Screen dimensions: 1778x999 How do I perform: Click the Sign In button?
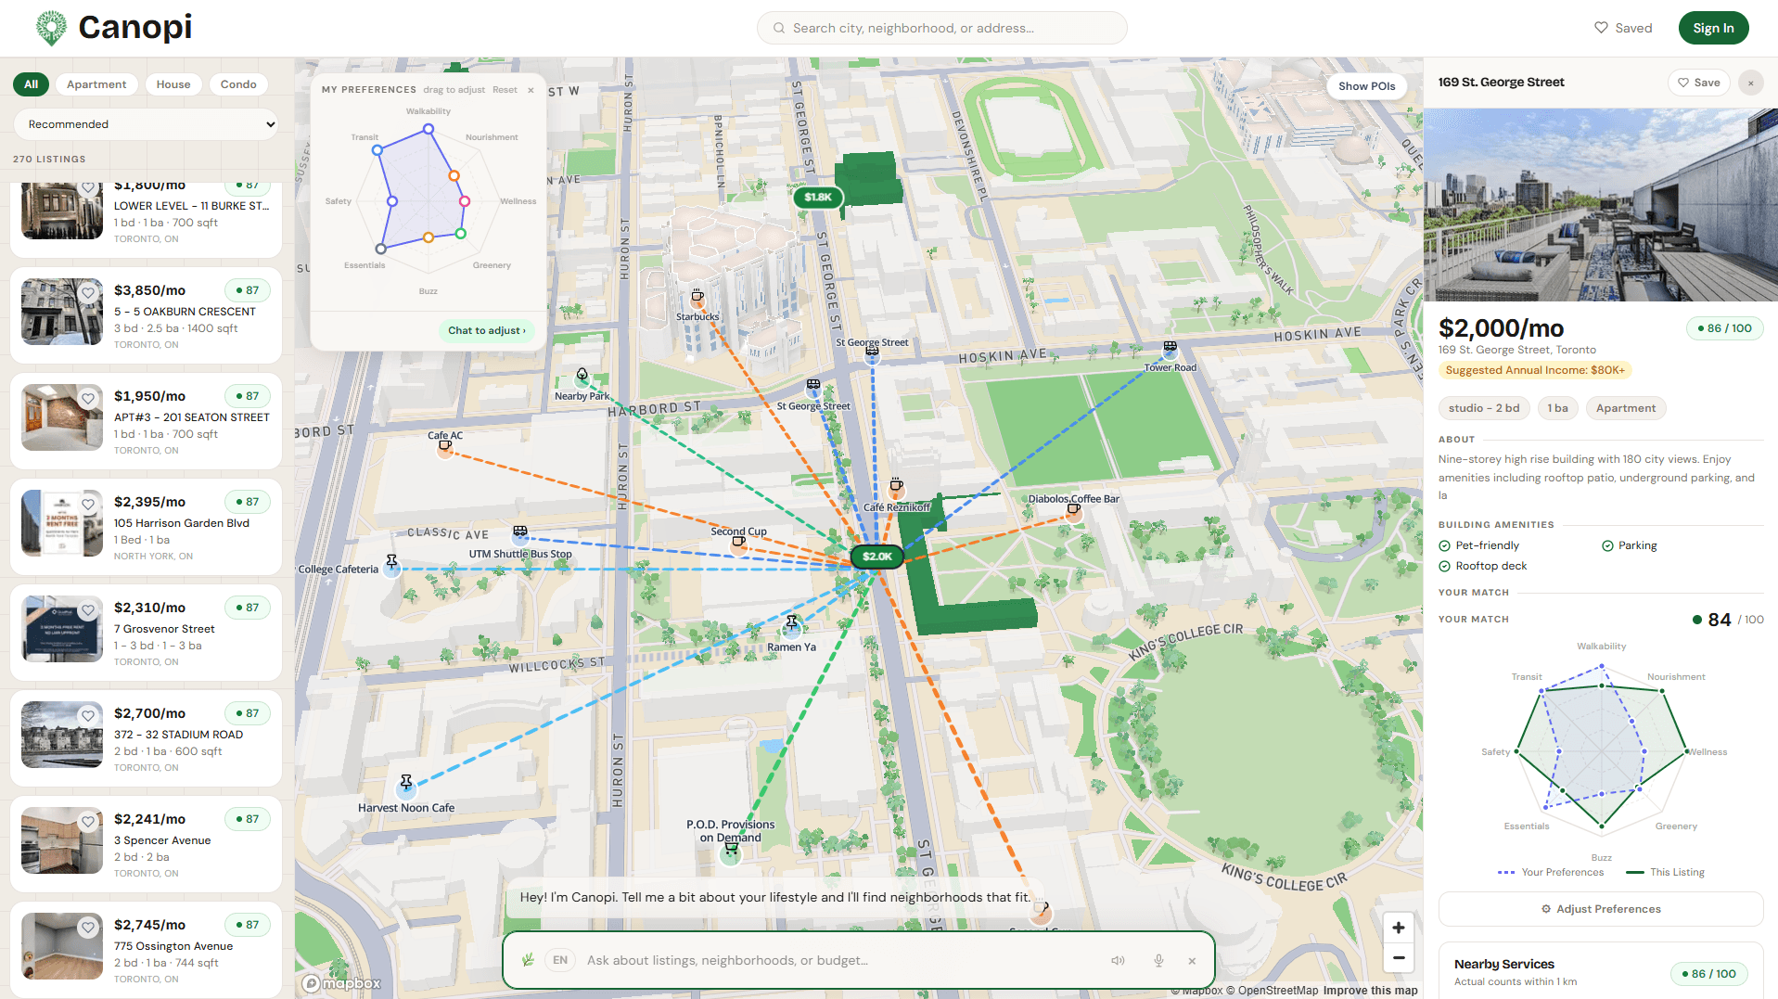[x=1712, y=28]
